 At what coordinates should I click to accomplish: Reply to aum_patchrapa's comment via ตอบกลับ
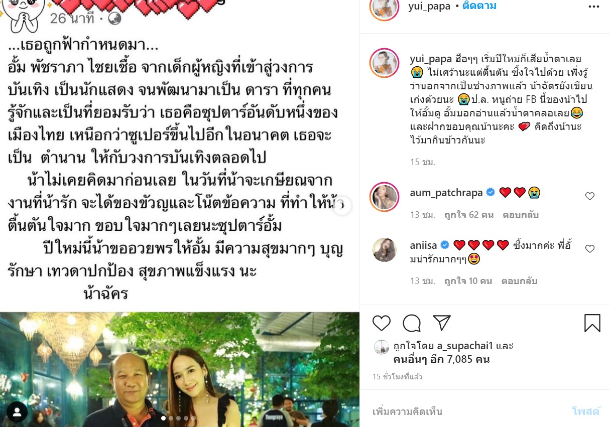coord(520,215)
